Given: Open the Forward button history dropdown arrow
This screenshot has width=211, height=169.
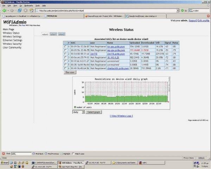Looking at the screenshot, I should pyautogui.click(x=15, y=11).
